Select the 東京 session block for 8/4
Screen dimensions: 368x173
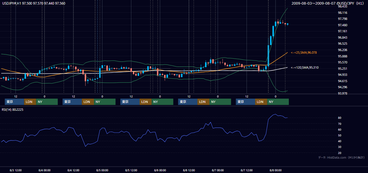pos(72,102)
